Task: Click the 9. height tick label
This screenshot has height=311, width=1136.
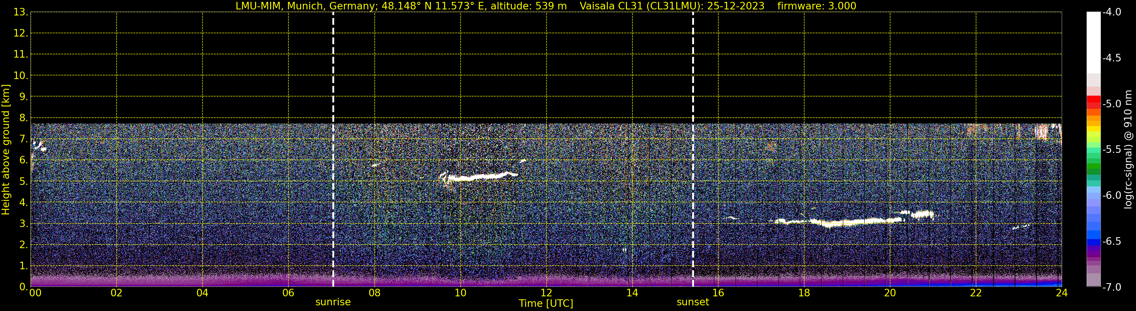Action: [23, 96]
